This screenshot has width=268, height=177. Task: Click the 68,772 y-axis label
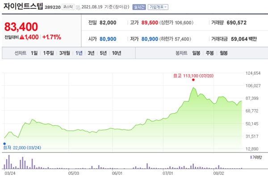[x=252, y=111]
